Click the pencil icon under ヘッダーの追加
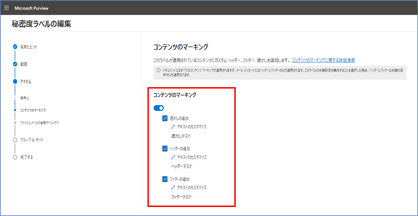418x216 pixels. (x=173, y=157)
